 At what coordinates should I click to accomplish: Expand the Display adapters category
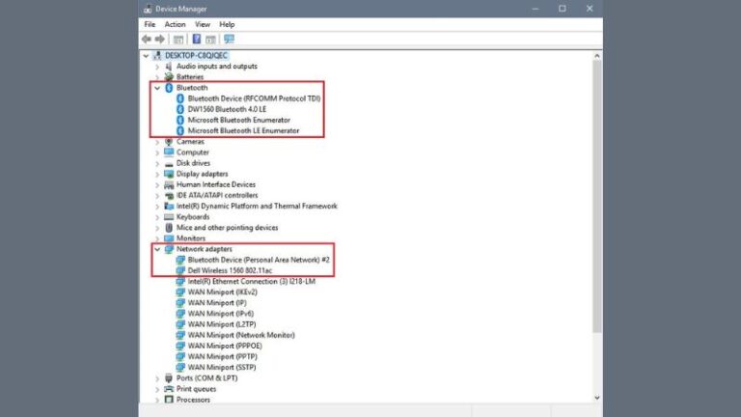click(x=157, y=174)
